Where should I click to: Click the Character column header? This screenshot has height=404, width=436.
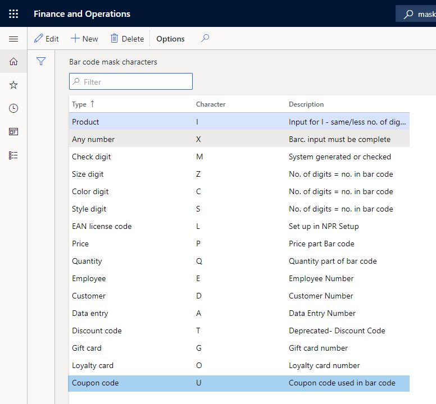211,104
